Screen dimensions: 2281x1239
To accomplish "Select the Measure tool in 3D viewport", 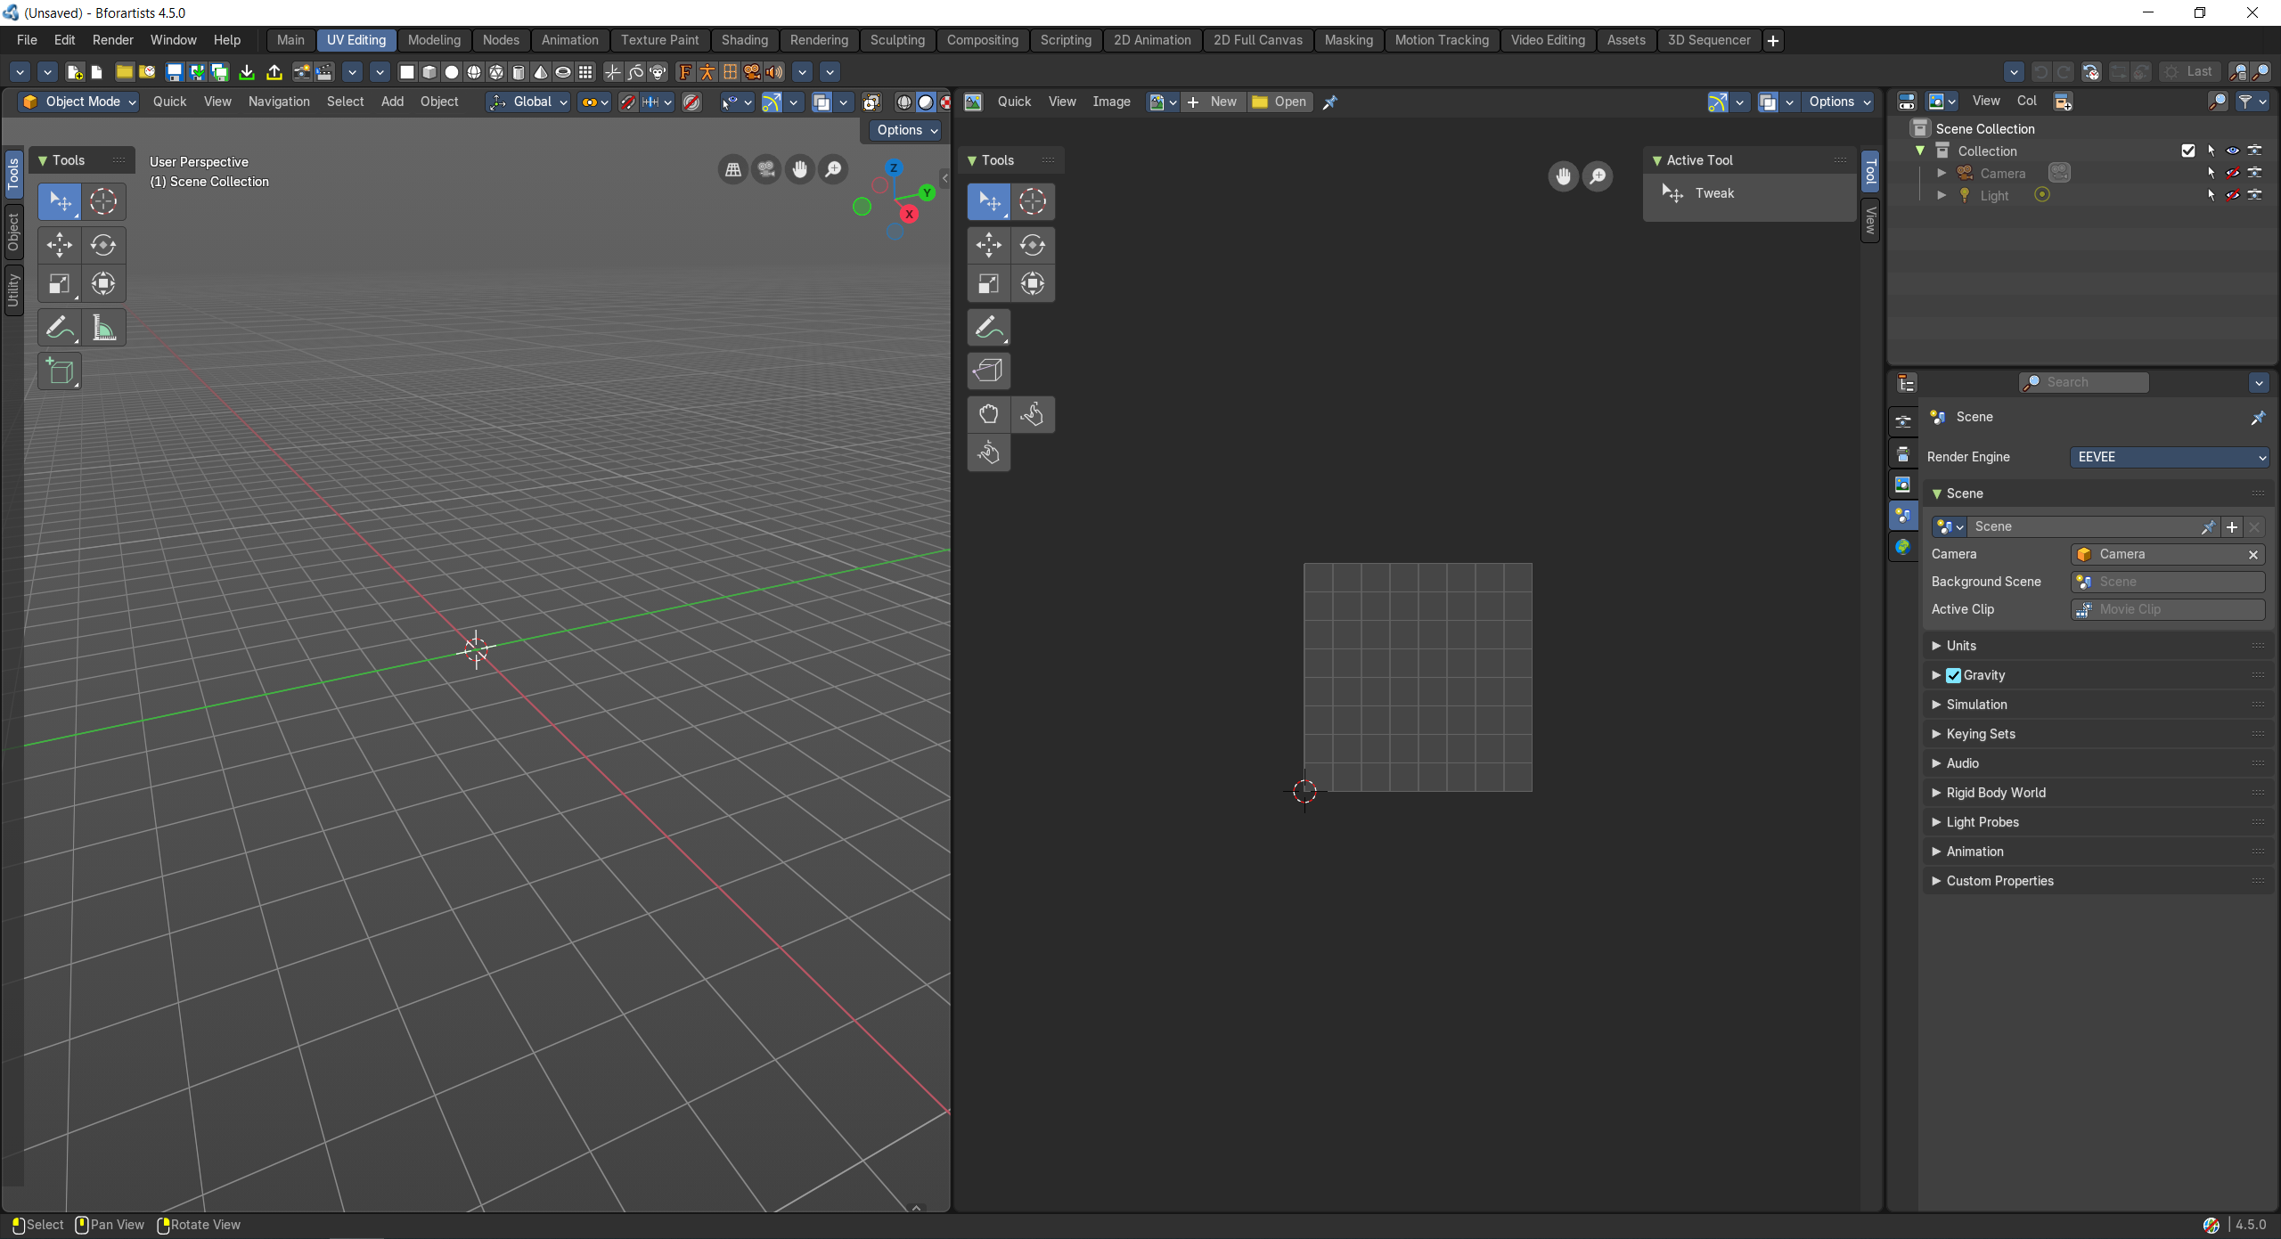I will (x=103, y=328).
